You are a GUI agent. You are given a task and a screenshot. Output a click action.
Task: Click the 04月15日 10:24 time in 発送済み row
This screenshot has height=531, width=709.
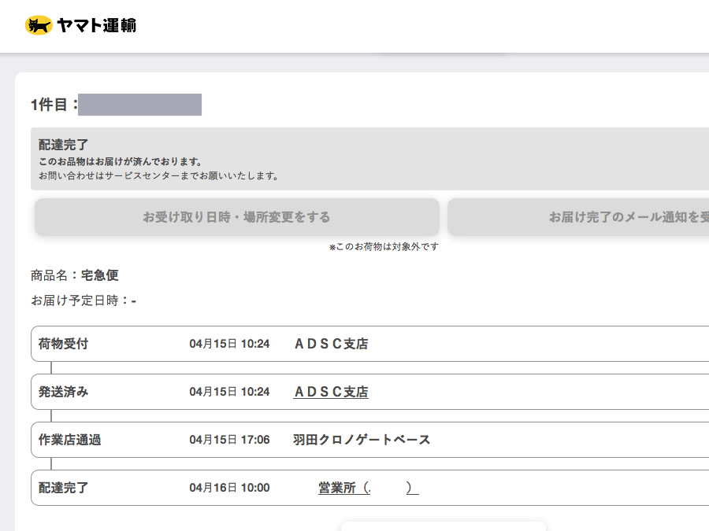click(x=229, y=392)
